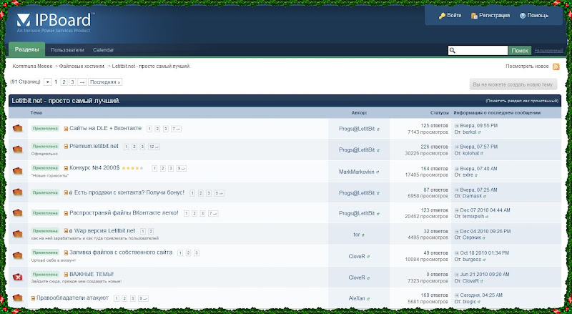
Task: Click last-post arrow icon beside Сегодня, 04:25 AM
Action: [456, 295]
